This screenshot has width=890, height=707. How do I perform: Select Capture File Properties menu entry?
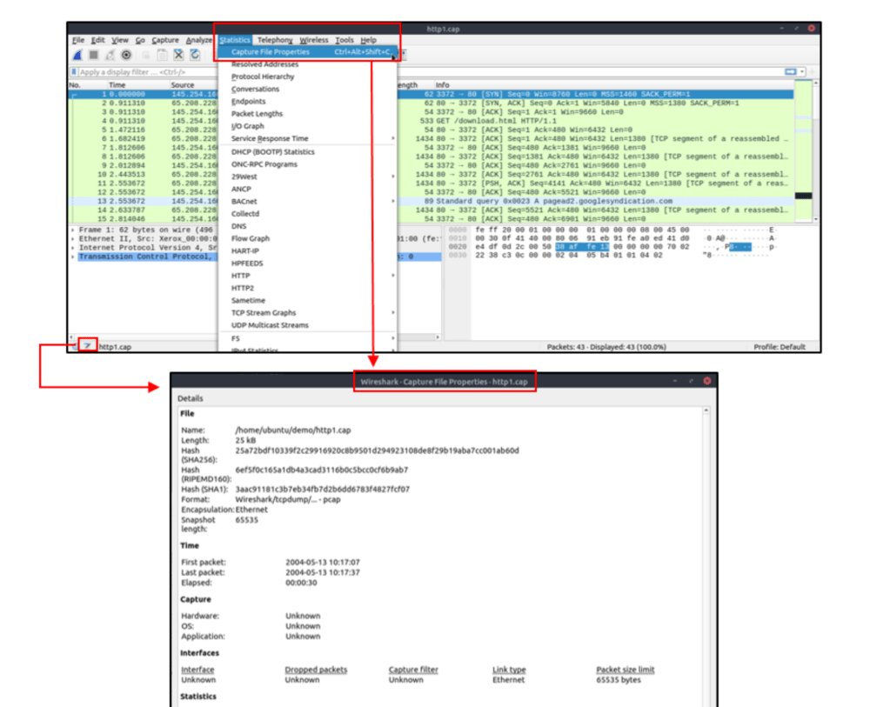click(x=271, y=52)
